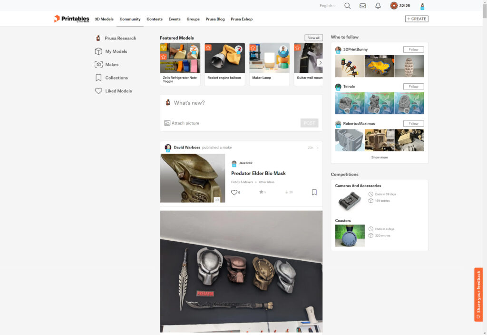Open the Coasters competition thumbnail
487x335 pixels.
(x=350, y=236)
